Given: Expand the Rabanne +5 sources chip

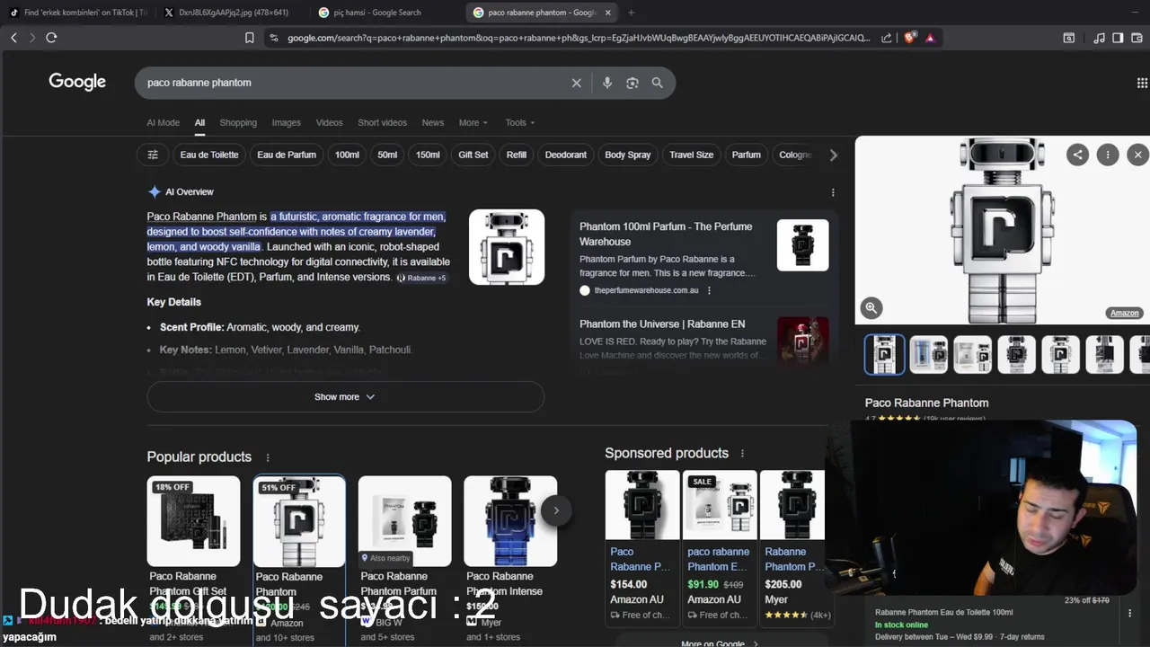Looking at the screenshot, I should click(421, 278).
